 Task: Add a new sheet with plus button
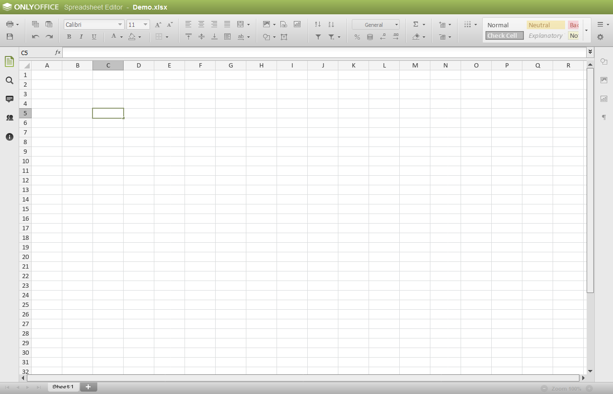(x=88, y=387)
